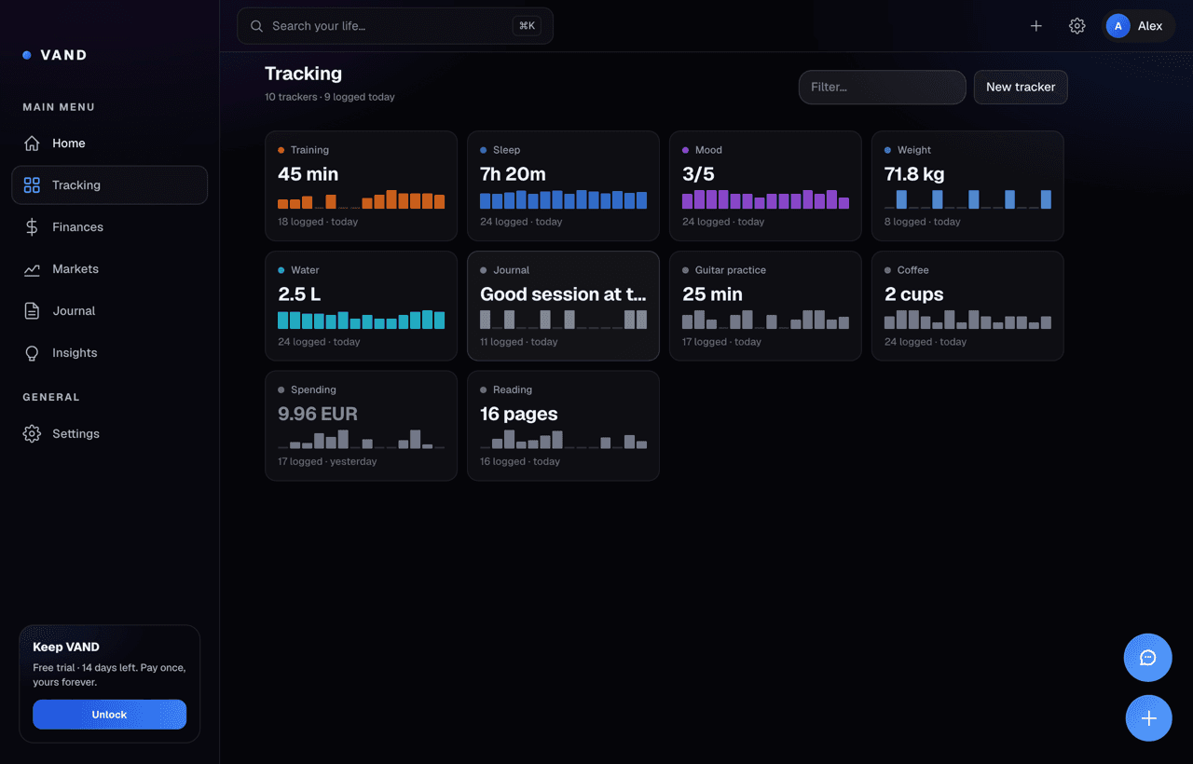Click the "8 logged · today" text
Image resolution: width=1193 pixels, height=764 pixels.
pos(925,222)
